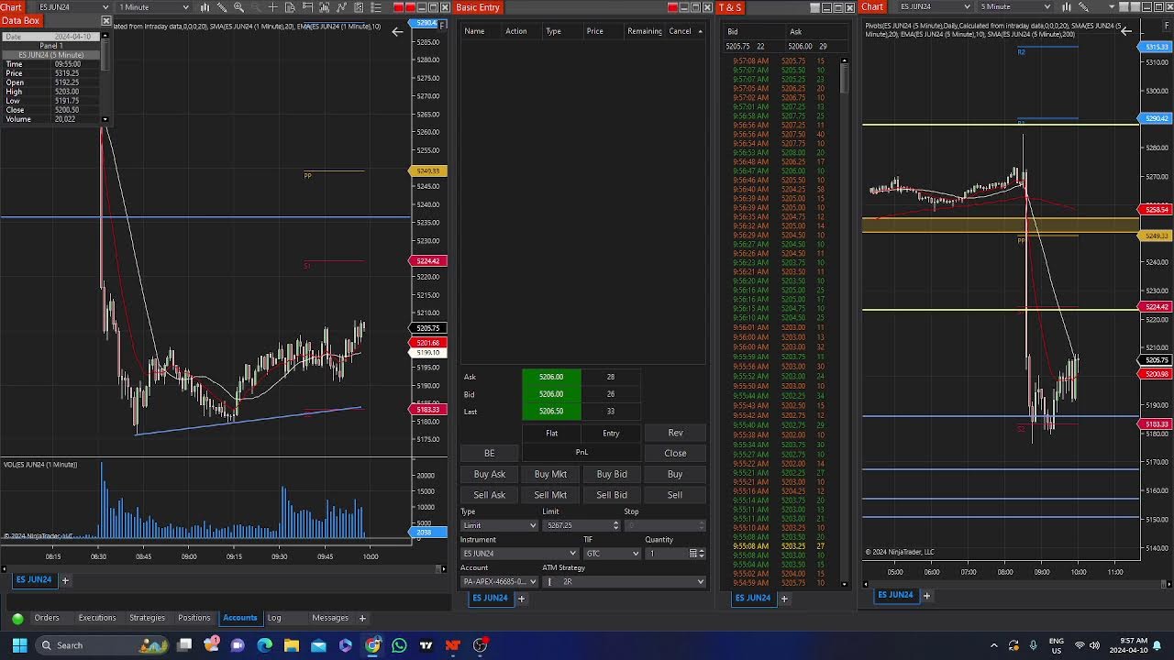Open NinjaTrader icon on taskbar
This screenshot has width=1174, height=660.
(x=452, y=645)
